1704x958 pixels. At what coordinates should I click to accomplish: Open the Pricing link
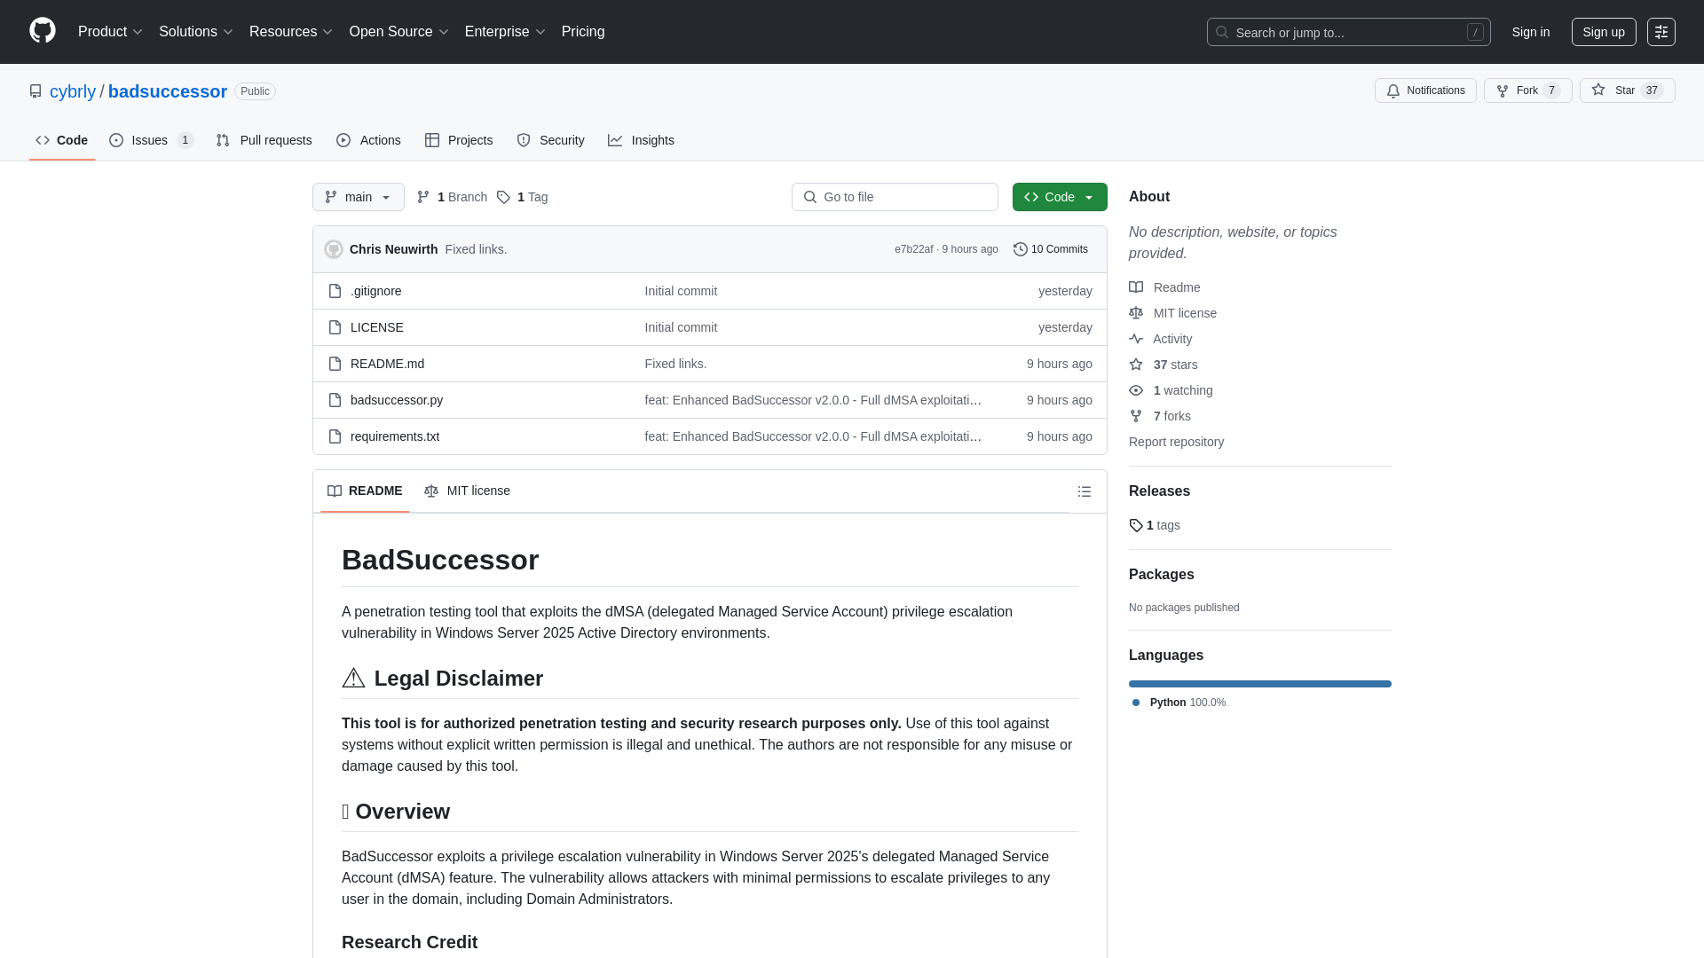click(583, 32)
